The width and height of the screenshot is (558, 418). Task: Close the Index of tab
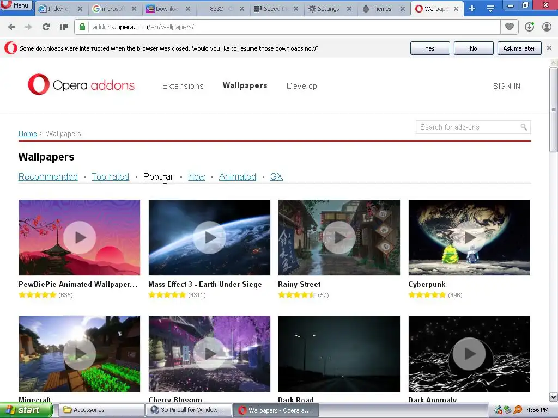pyautogui.click(x=80, y=9)
